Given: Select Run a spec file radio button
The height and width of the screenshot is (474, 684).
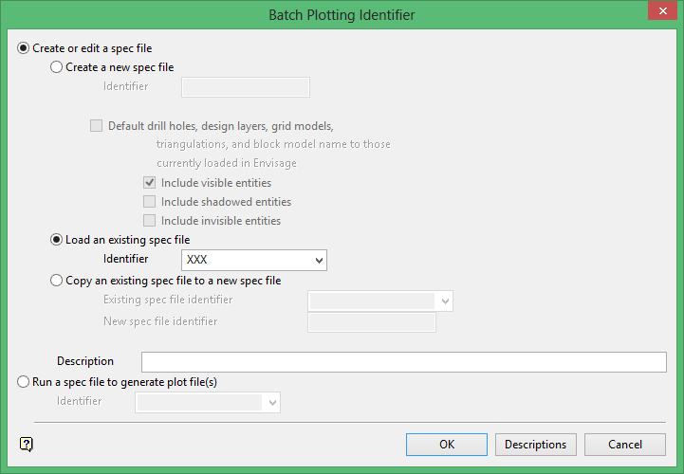Looking at the screenshot, I should pos(23,382).
